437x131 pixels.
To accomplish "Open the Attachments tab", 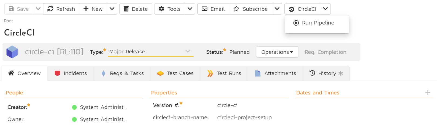I will [276, 73].
